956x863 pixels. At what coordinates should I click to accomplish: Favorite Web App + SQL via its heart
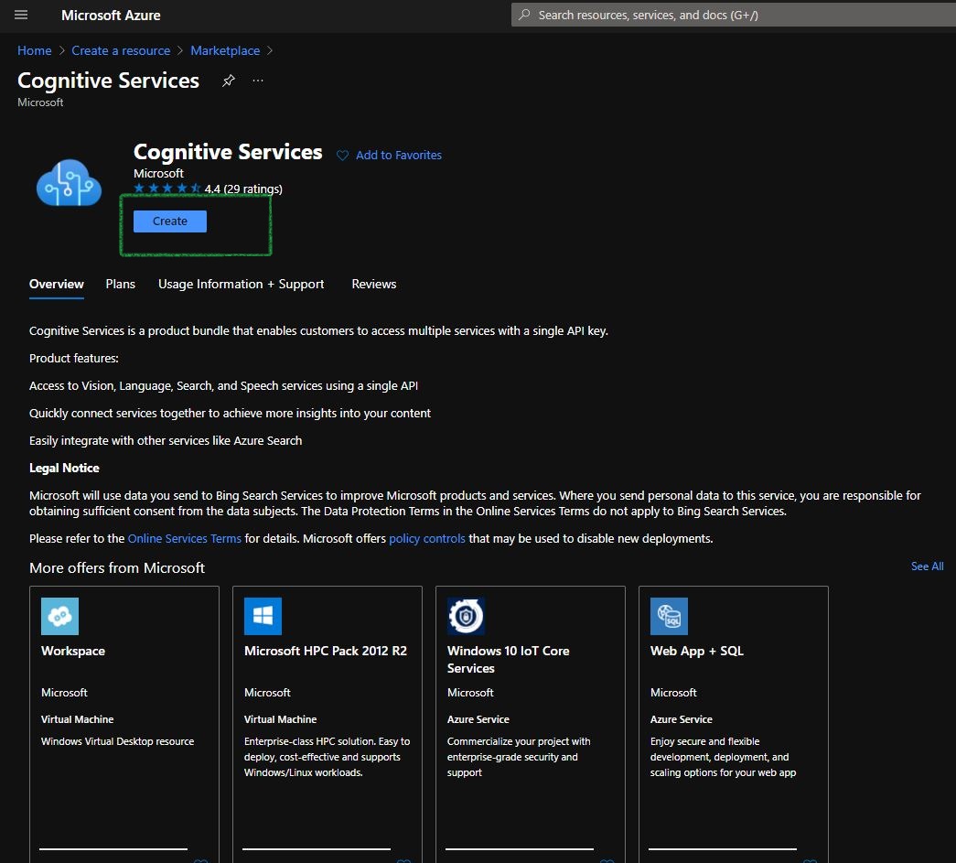coord(809,860)
